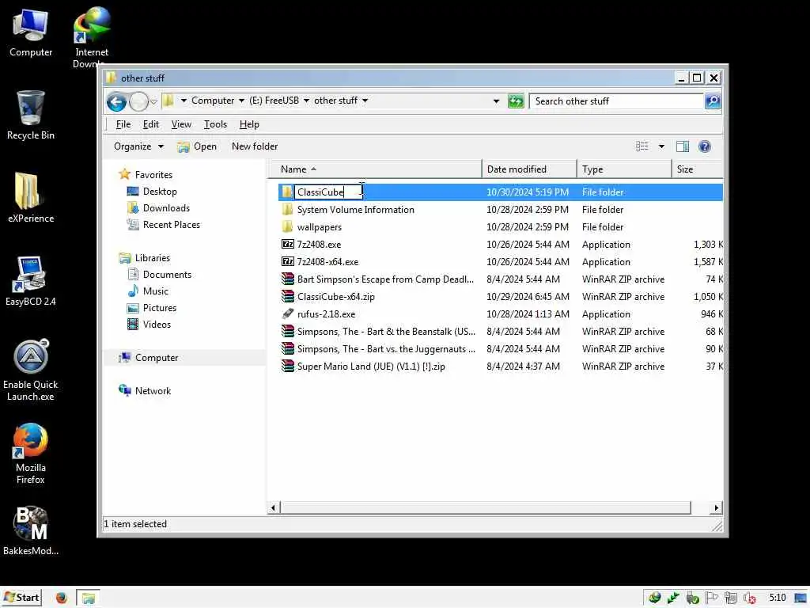Image resolution: width=810 pixels, height=608 pixels.
Task: Click Firefox icon in taskbar quick launch
Action: [62, 598]
